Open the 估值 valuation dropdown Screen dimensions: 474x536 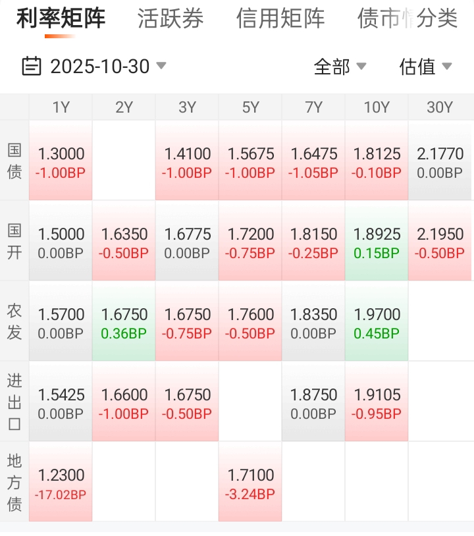[426, 67]
